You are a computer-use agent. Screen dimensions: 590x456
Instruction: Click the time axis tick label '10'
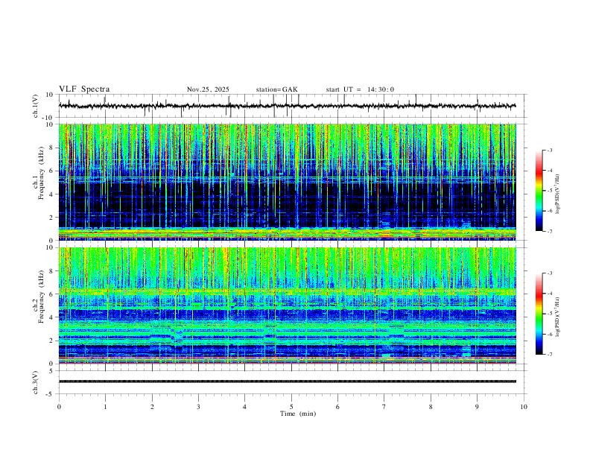point(524,407)
